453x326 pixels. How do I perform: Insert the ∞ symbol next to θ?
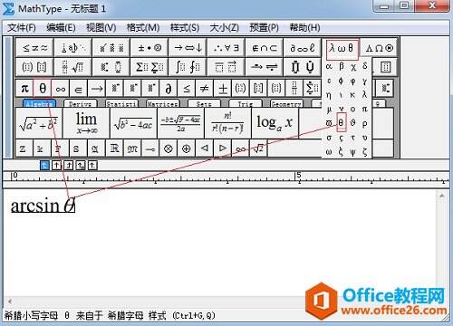[x=61, y=89]
